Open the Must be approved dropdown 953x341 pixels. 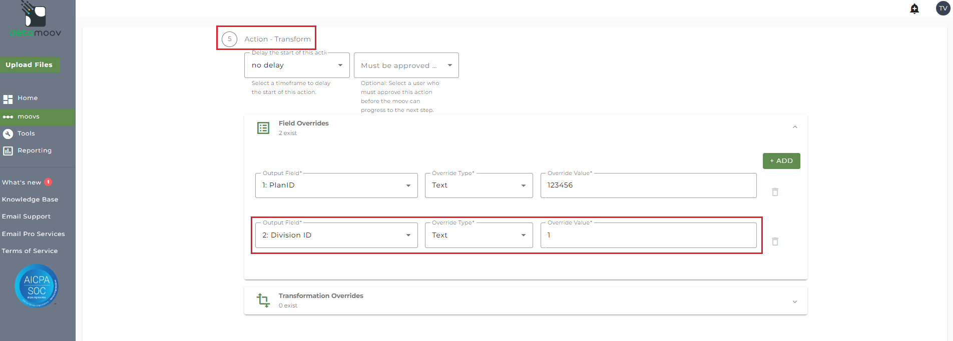(x=406, y=65)
